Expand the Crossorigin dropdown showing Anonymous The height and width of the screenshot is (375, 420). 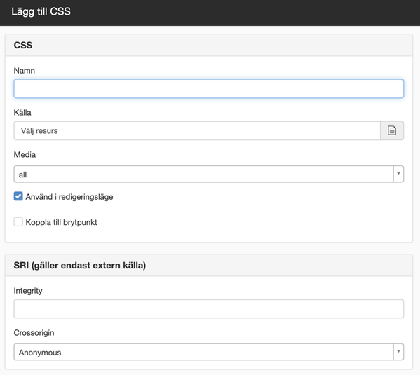(209, 352)
